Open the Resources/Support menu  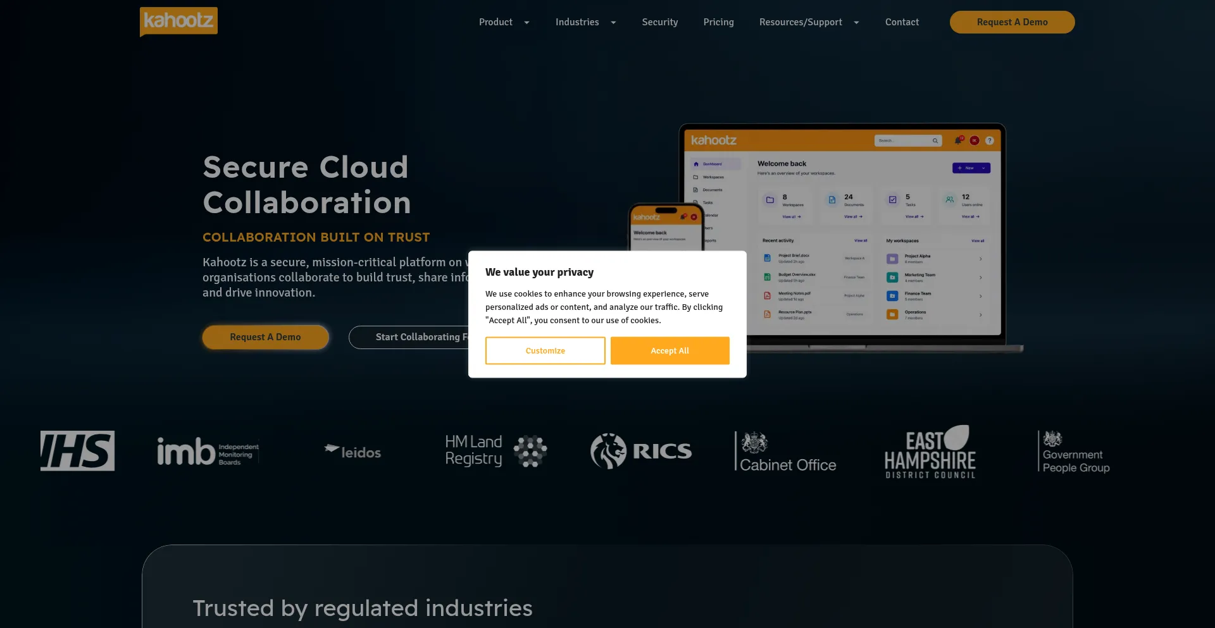click(x=801, y=22)
